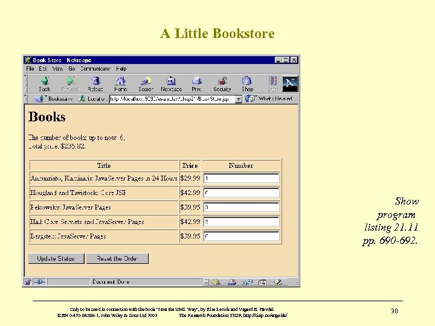
Task: Click the Bookmarks label
Action: [60, 98]
